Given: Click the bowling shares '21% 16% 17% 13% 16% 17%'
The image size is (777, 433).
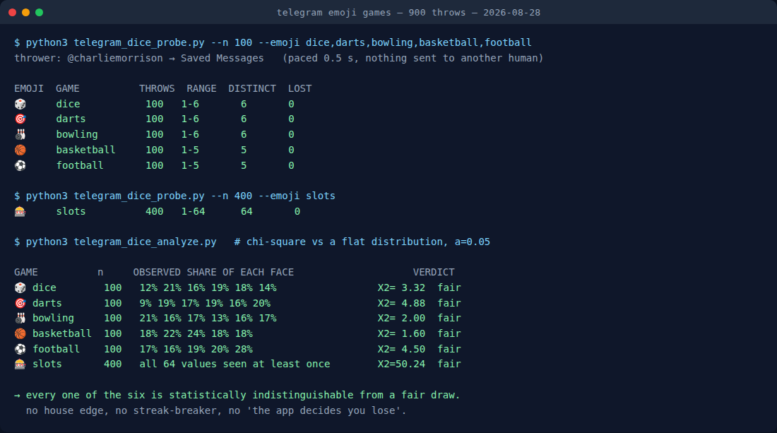Looking at the screenshot, I should [x=208, y=318].
